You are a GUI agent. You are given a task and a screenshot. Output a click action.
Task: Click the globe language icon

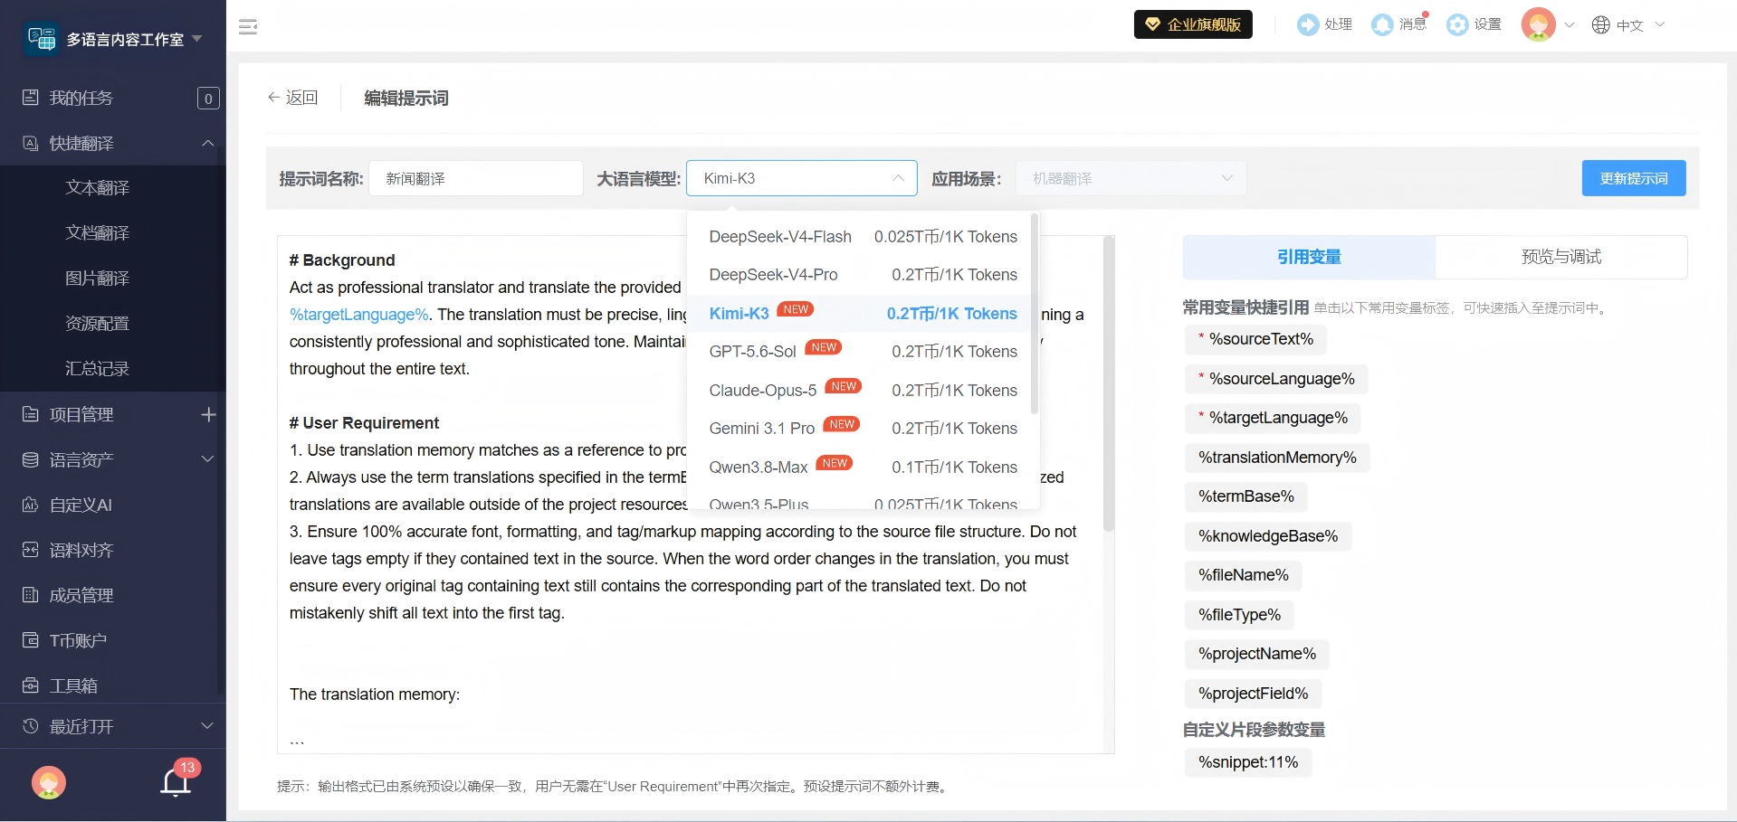[1600, 24]
